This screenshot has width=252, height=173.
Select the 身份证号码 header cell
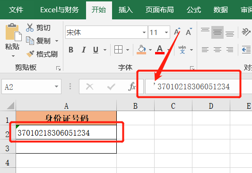(66, 118)
